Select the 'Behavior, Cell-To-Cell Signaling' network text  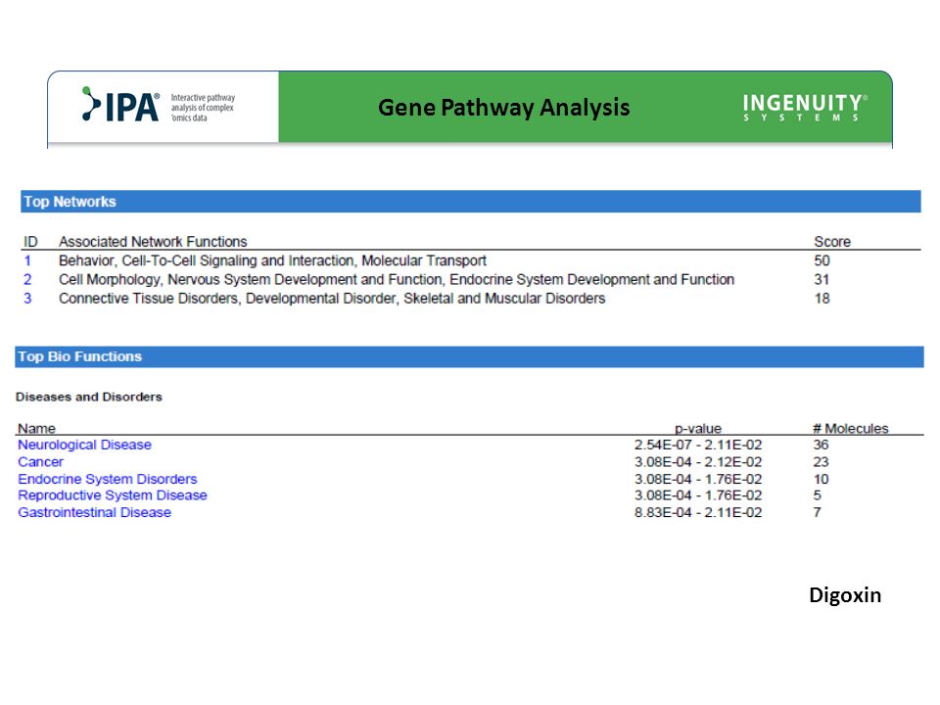click(273, 260)
